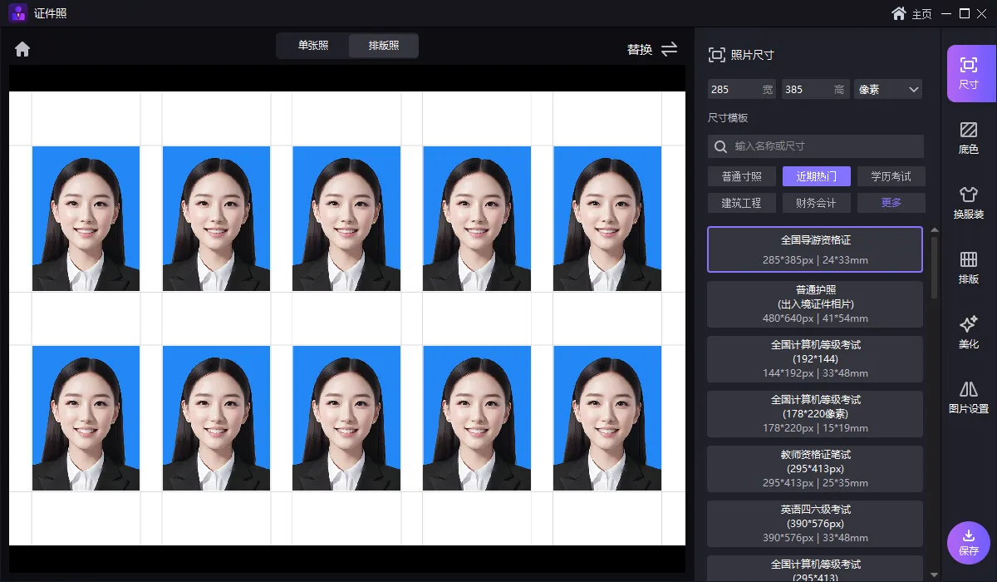Open the 图片设置 image settings panel

(968, 397)
